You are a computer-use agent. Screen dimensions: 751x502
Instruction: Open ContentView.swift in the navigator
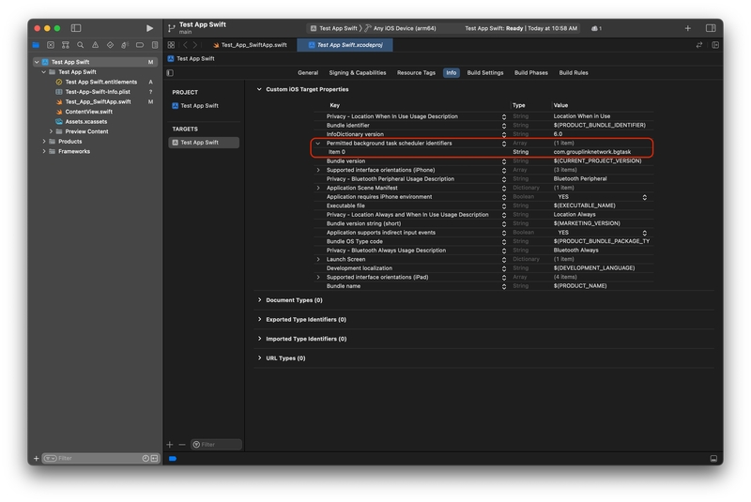tap(88, 112)
